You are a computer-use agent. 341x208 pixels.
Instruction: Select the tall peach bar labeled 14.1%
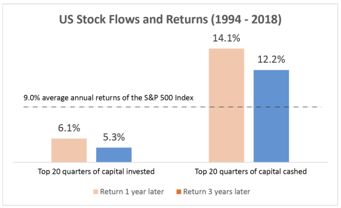226,105
